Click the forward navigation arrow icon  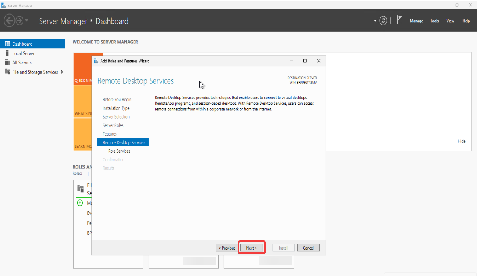point(19,21)
